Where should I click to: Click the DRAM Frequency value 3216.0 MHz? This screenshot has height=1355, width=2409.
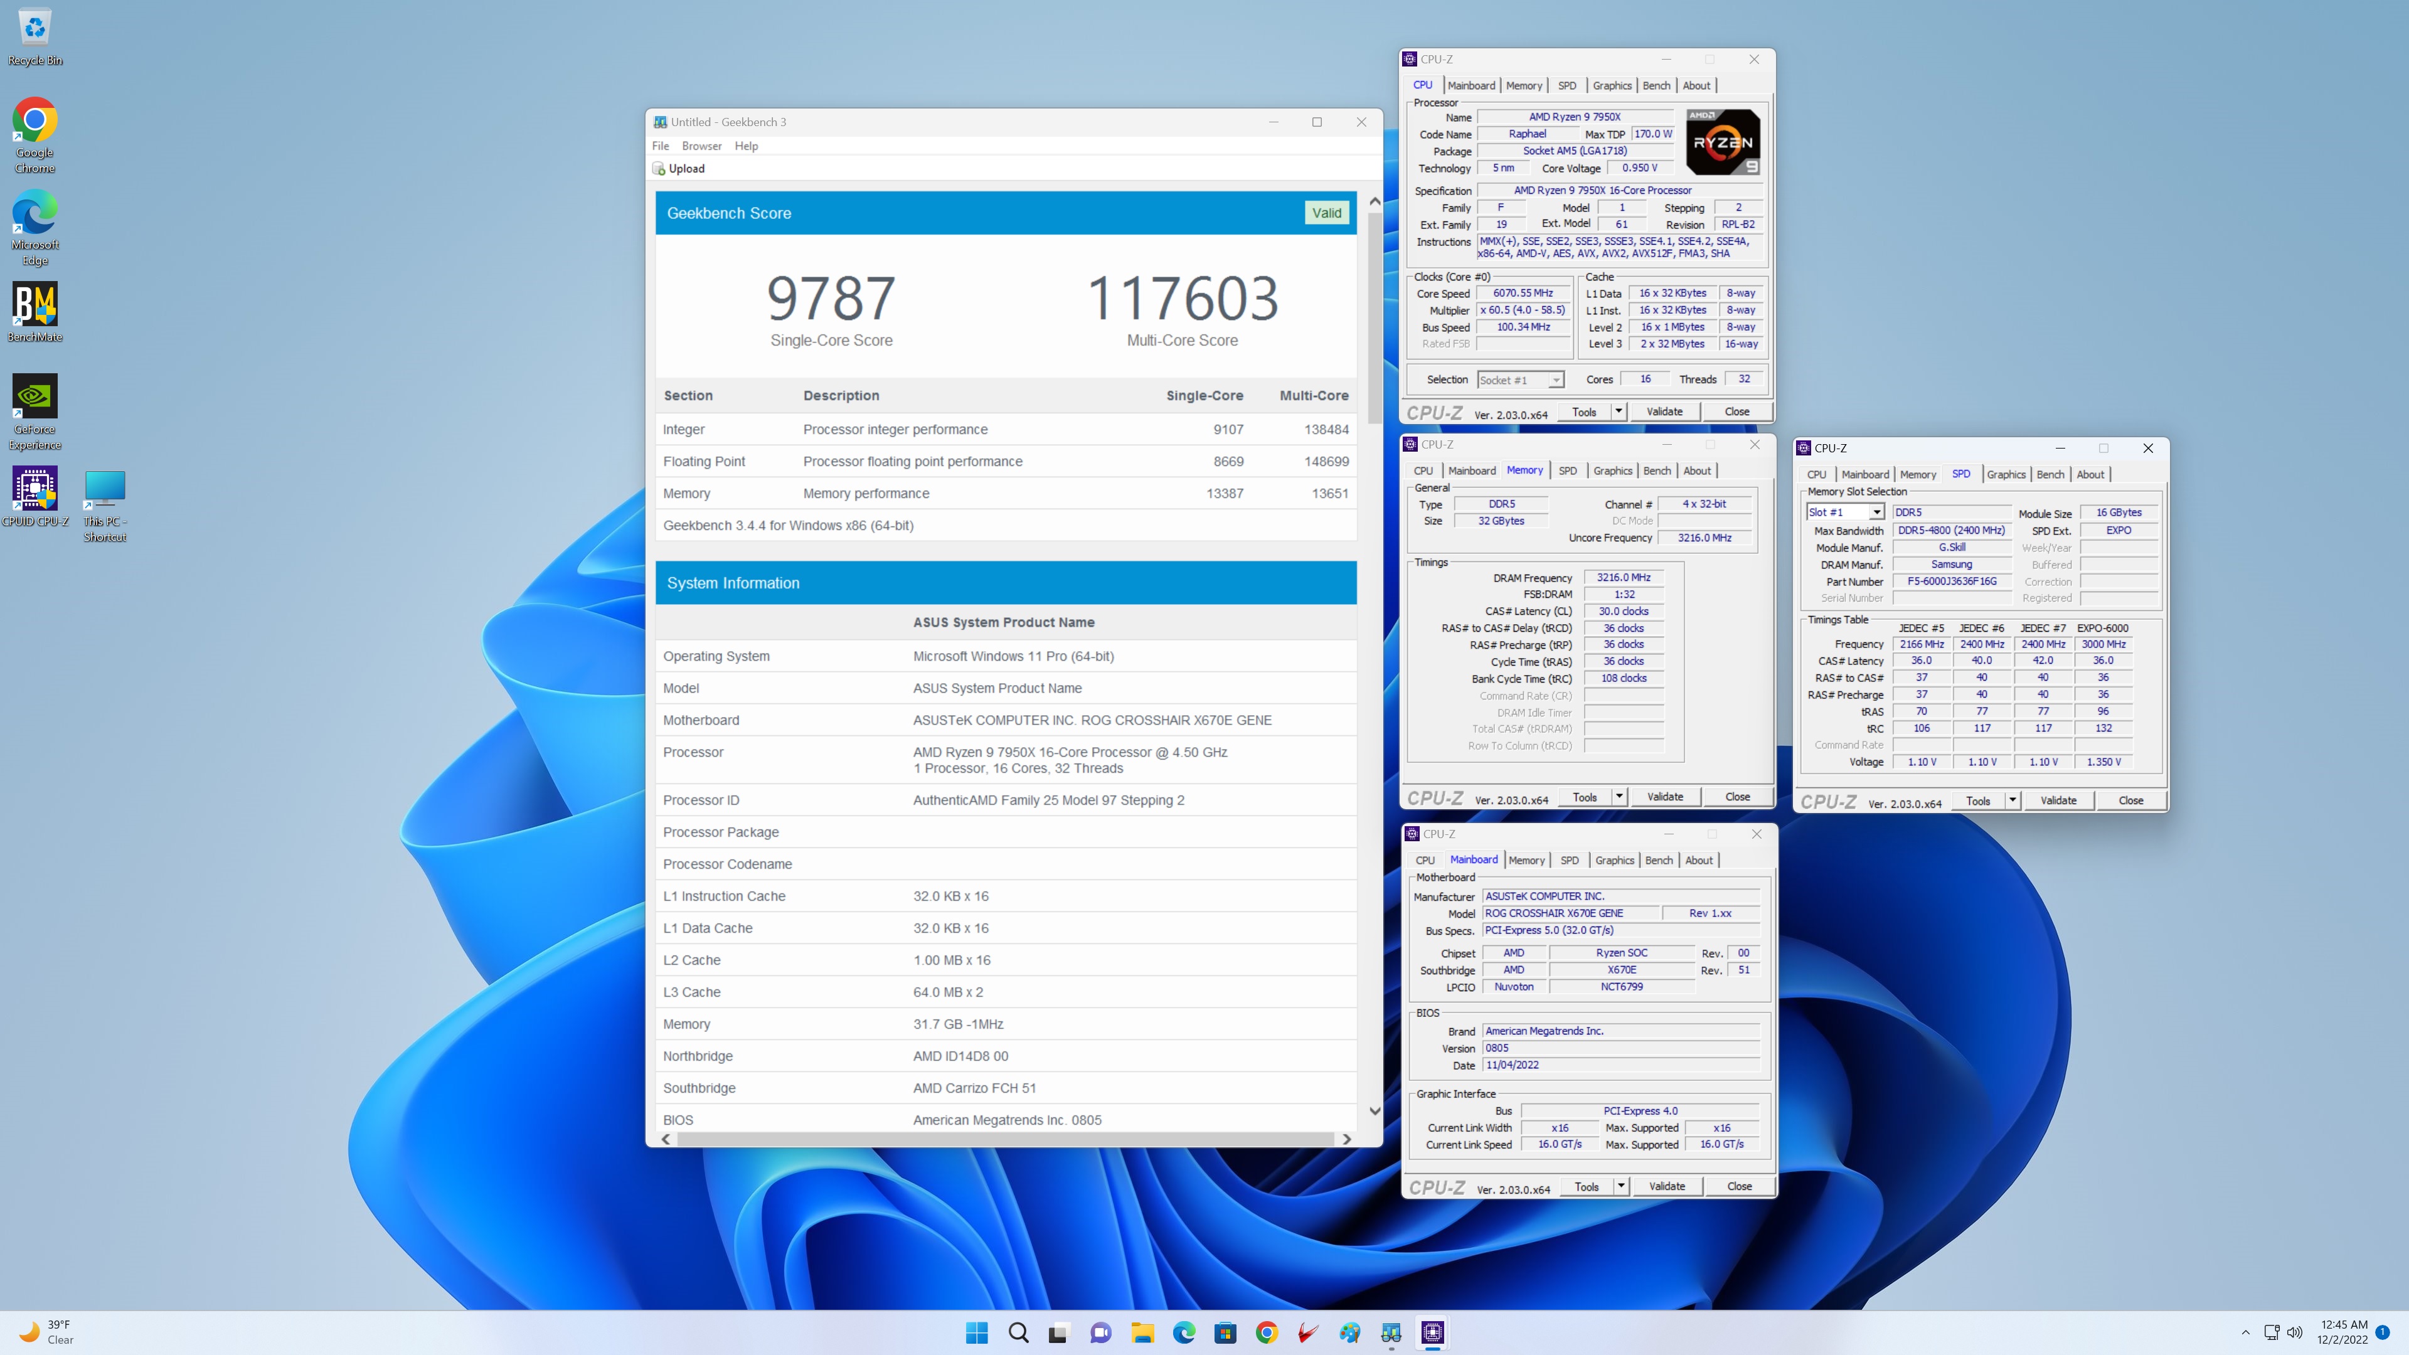pos(1624,578)
